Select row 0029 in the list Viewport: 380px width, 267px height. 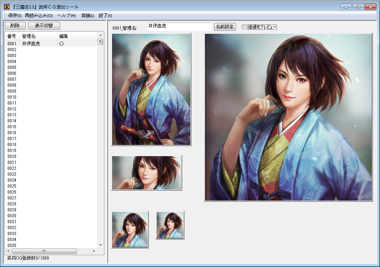point(51,210)
